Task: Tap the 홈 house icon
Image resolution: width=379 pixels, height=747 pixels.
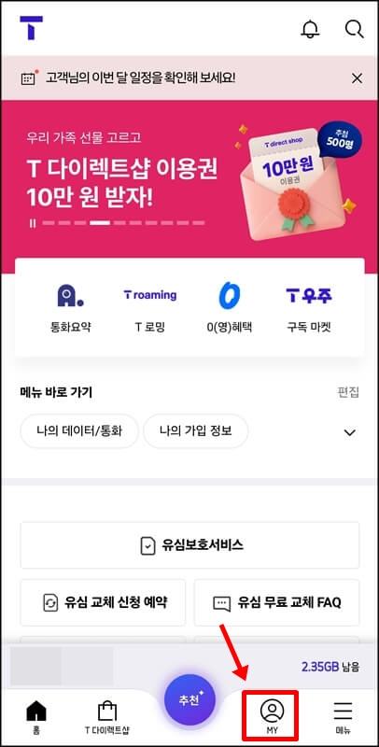Action: point(36,717)
